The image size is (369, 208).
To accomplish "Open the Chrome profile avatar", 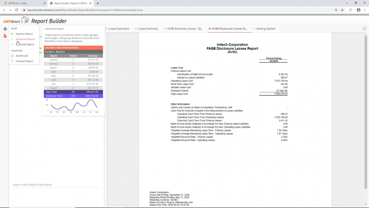I will (358, 10).
